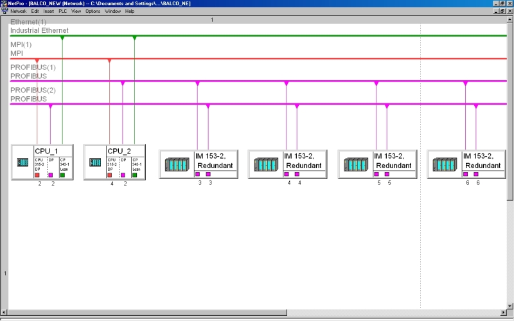The width and height of the screenshot is (514, 321).
Task: Select rack icon of IM 153-2 address 5
Action: click(355, 164)
